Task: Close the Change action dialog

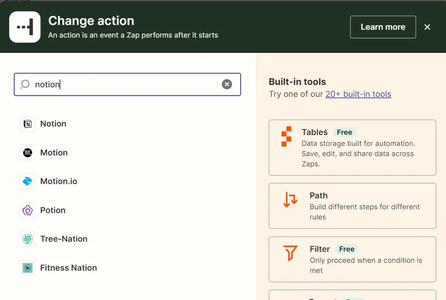Action: tap(427, 27)
